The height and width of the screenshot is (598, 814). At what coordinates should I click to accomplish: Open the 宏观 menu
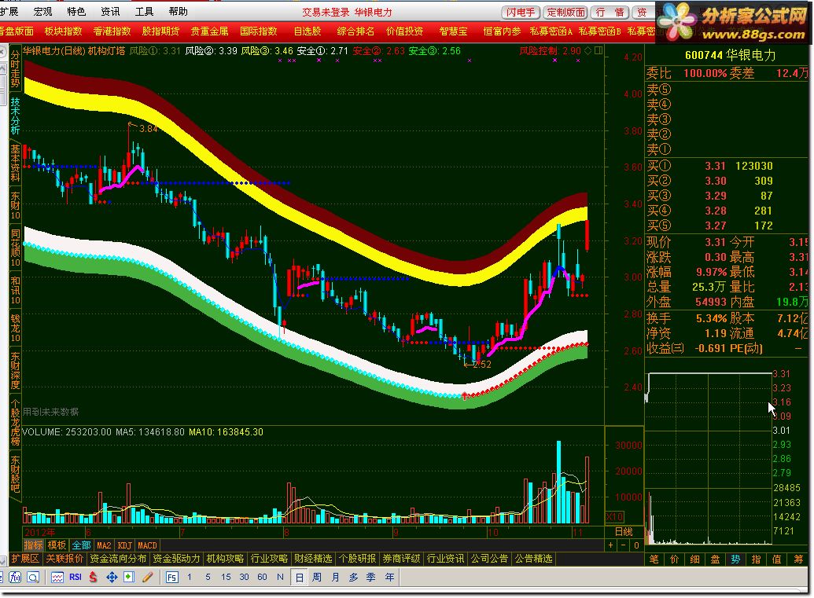click(42, 11)
